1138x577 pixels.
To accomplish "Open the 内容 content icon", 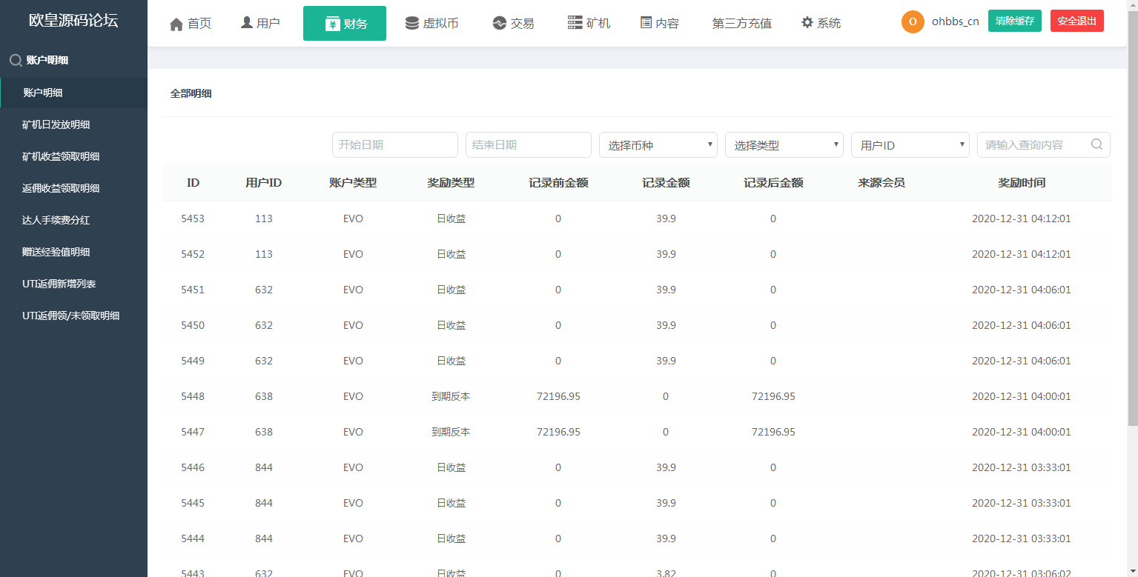I will pos(646,23).
